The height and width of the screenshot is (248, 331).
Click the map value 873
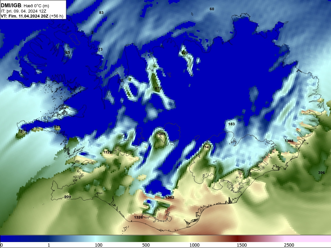(x=24, y=131)
